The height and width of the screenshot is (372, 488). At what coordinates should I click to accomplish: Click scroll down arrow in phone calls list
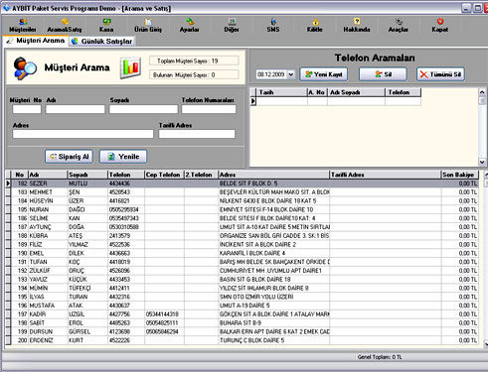(x=482, y=162)
